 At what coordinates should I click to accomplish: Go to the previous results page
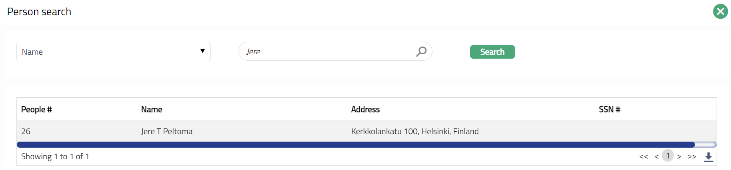pyautogui.click(x=657, y=156)
